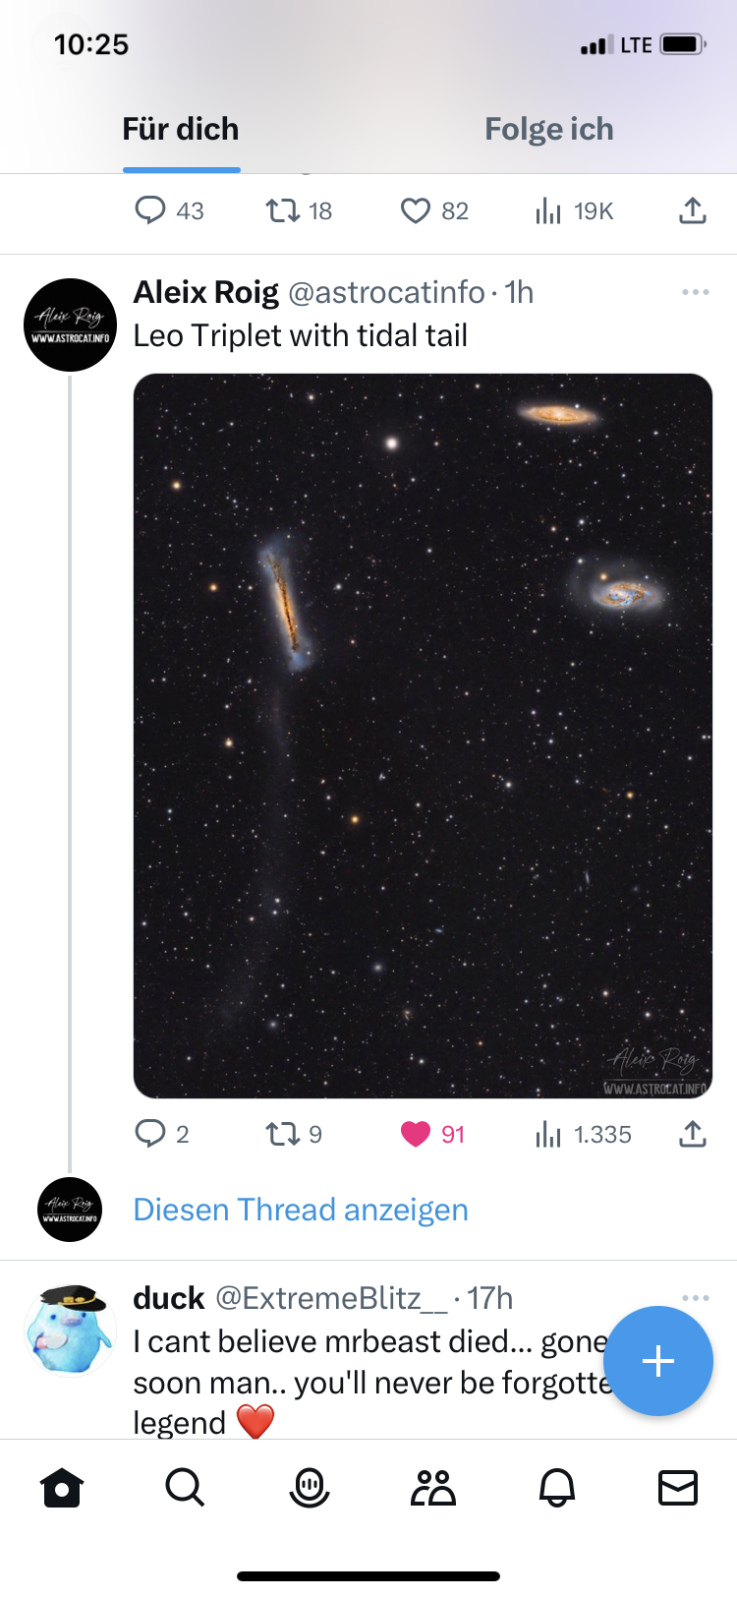Tap the blue compose tweet button
This screenshot has height=1597, width=737.
point(658,1361)
